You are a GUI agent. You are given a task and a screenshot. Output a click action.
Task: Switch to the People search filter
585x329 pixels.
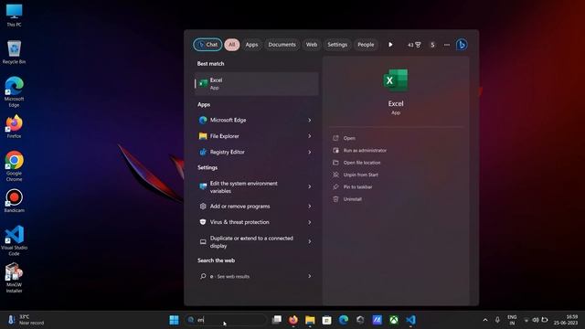pos(366,45)
